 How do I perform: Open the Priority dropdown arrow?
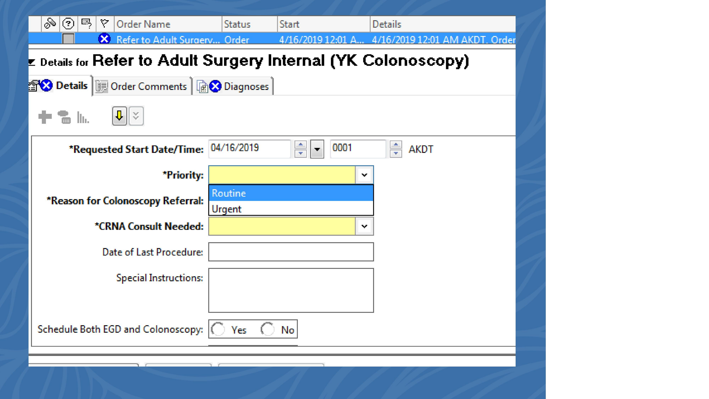364,175
